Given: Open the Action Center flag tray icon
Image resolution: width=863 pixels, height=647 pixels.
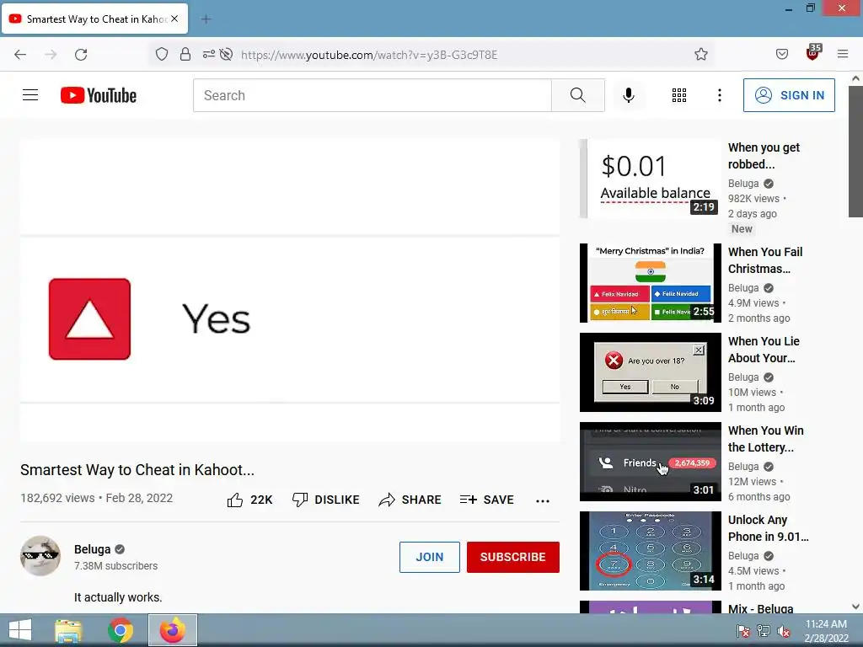Looking at the screenshot, I should (743, 631).
